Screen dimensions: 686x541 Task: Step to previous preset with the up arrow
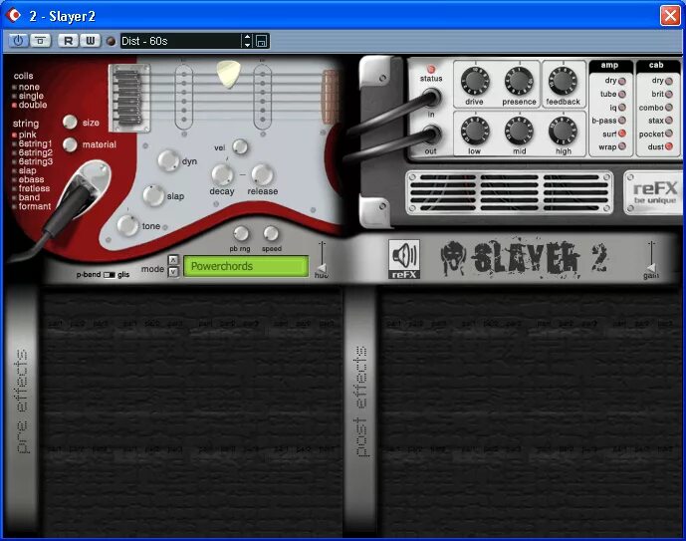click(x=247, y=38)
